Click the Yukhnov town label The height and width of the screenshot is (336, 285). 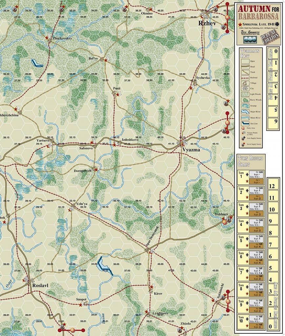pyautogui.click(x=221, y=214)
